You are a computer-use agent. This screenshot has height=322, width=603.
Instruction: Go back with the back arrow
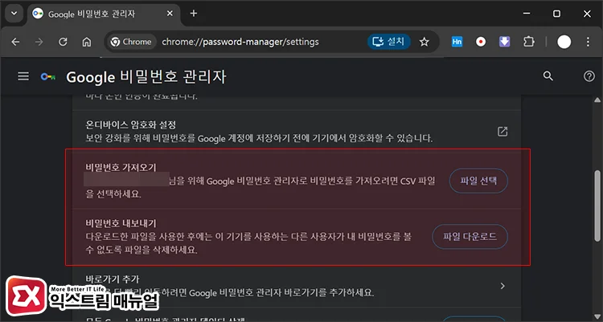click(15, 42)
